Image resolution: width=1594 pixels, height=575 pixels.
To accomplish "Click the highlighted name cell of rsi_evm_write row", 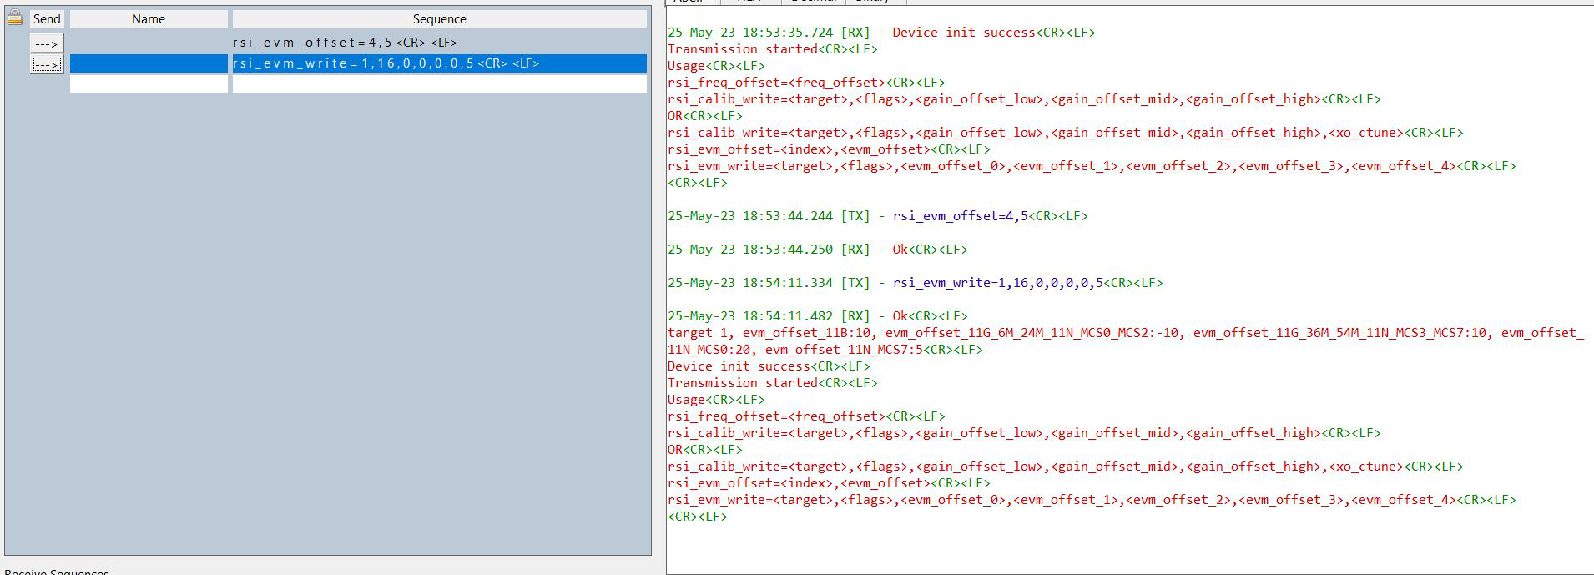I will tap(149, 63).
